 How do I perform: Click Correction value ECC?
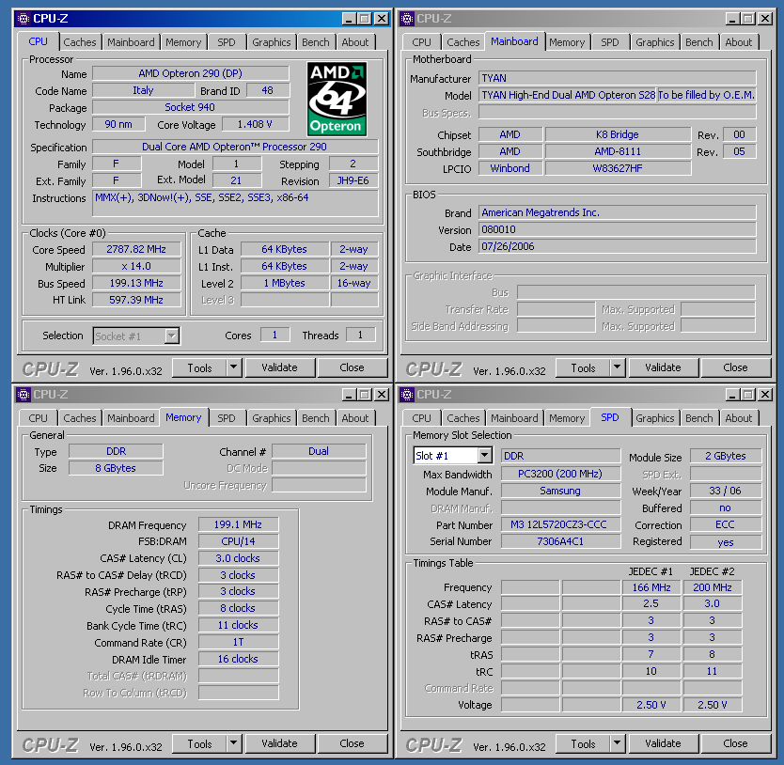coord(726,524)
